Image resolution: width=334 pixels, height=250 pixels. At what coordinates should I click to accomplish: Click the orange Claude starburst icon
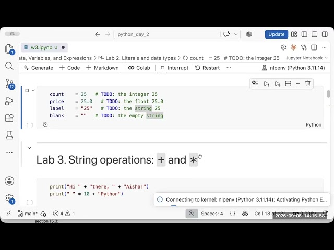[x=293, y=47]
